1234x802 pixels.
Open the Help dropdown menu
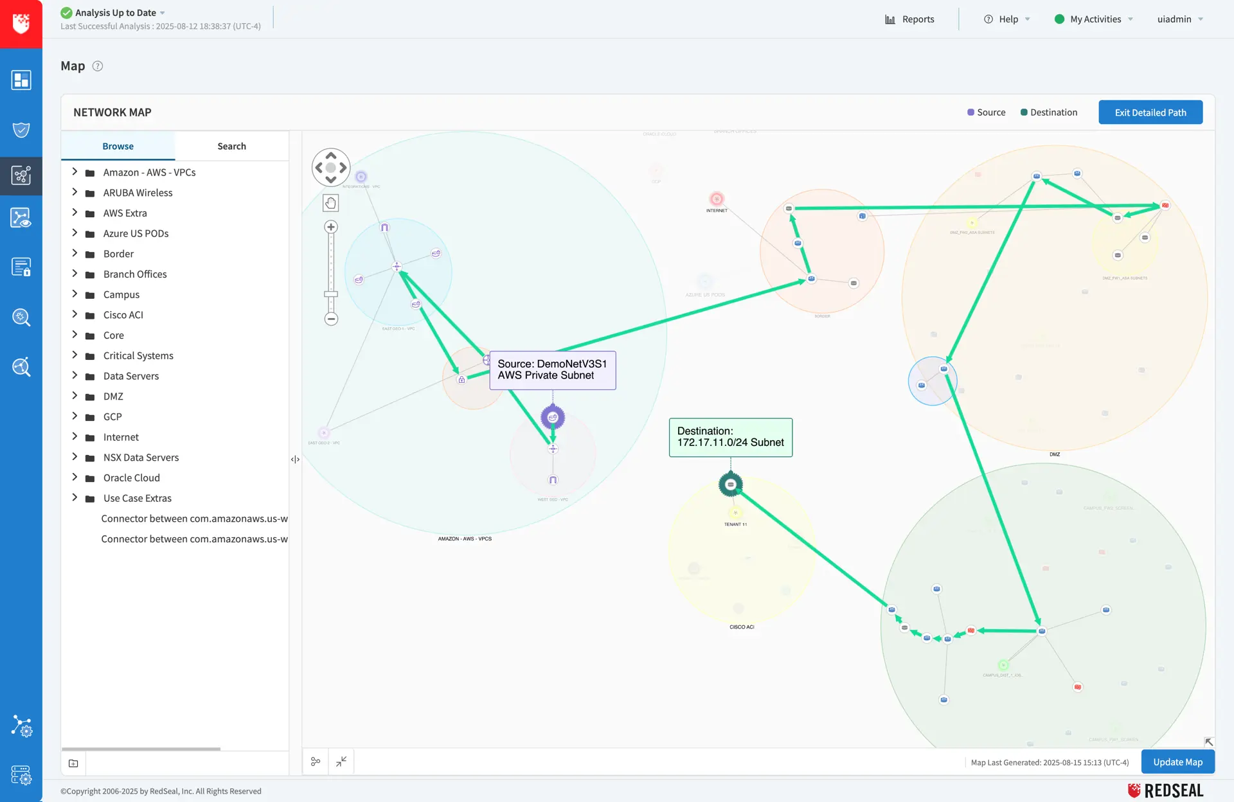tap(1007, 19)
